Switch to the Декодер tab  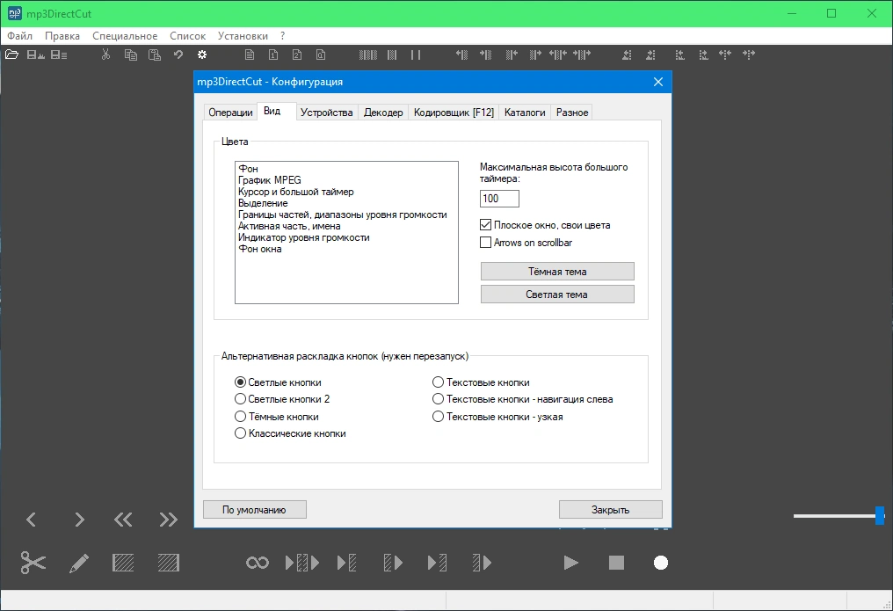(x=383, y=113)
